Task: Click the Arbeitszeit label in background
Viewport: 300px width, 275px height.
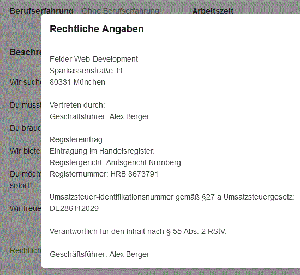Action: point(213,11)
